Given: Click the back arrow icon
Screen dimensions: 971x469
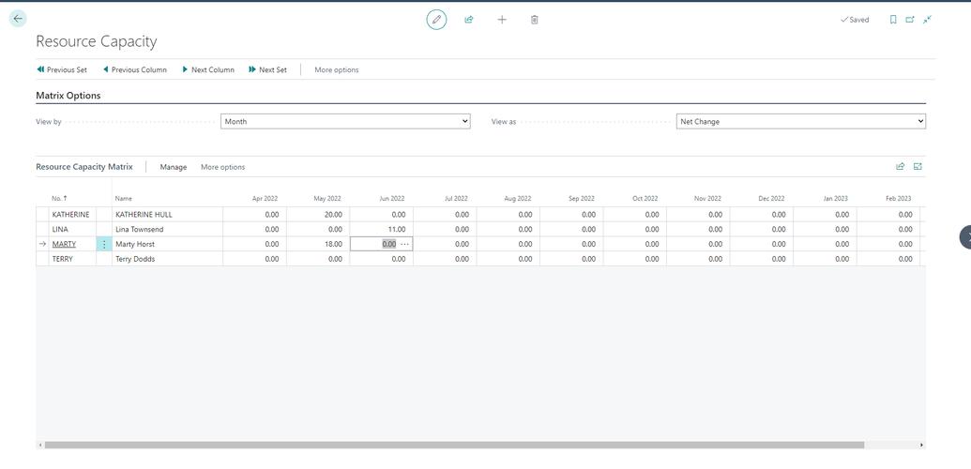Looking at the screenshot, I should pos(17,19).
